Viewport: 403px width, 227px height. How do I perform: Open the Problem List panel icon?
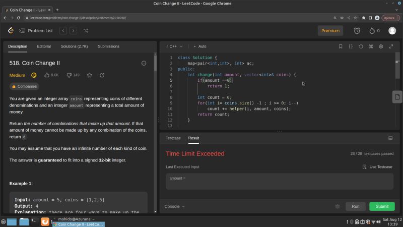[22, 31]
